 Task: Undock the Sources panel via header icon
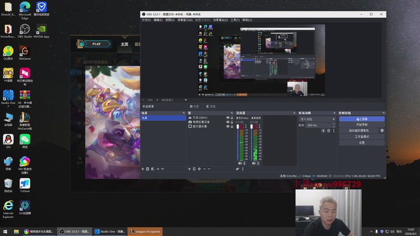232,113
